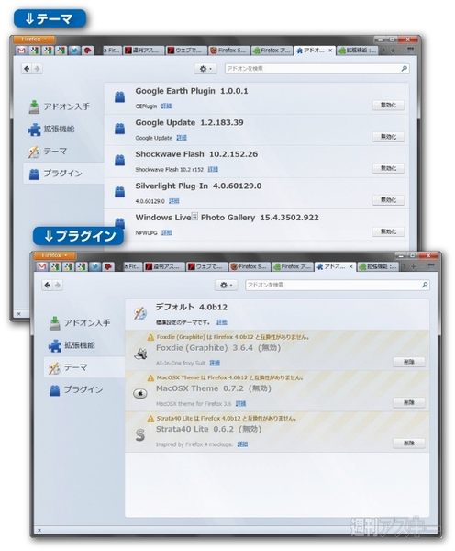Click the Shockwave Flash plugin block icon
Image resolution: width=455 pixels, height=551 pixels.
[x=120, y=160]
